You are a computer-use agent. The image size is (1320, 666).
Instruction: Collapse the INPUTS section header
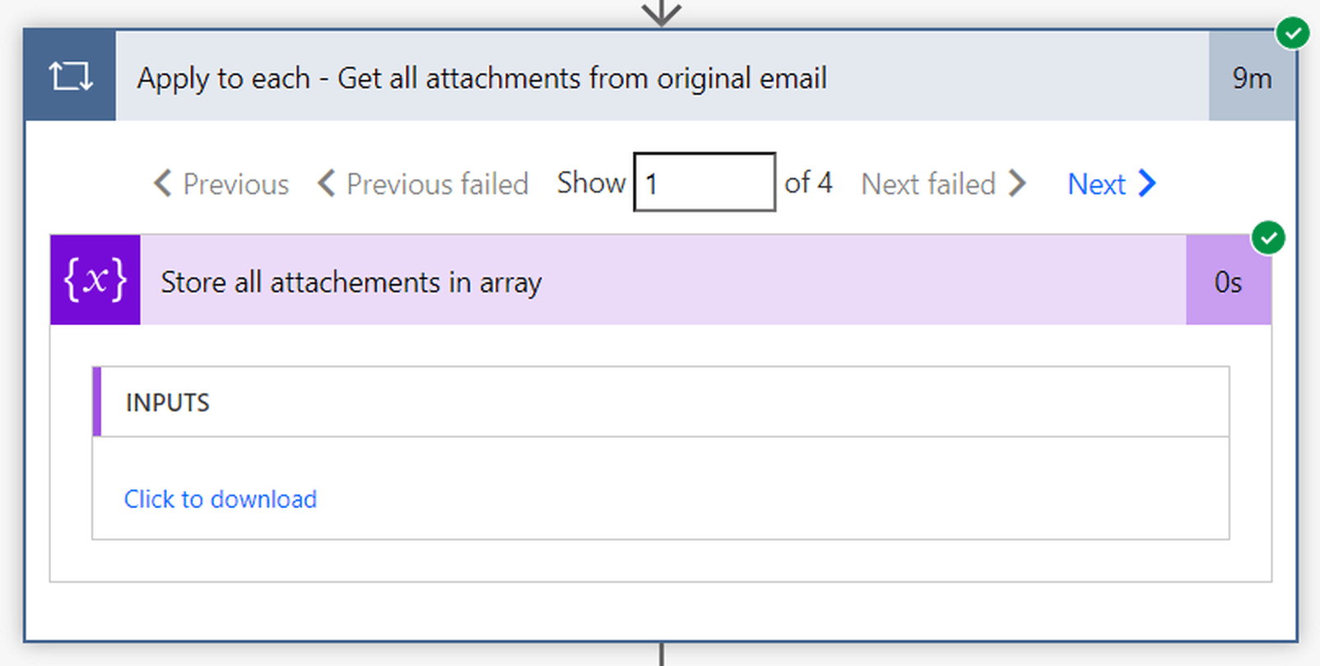pos(658,402)
